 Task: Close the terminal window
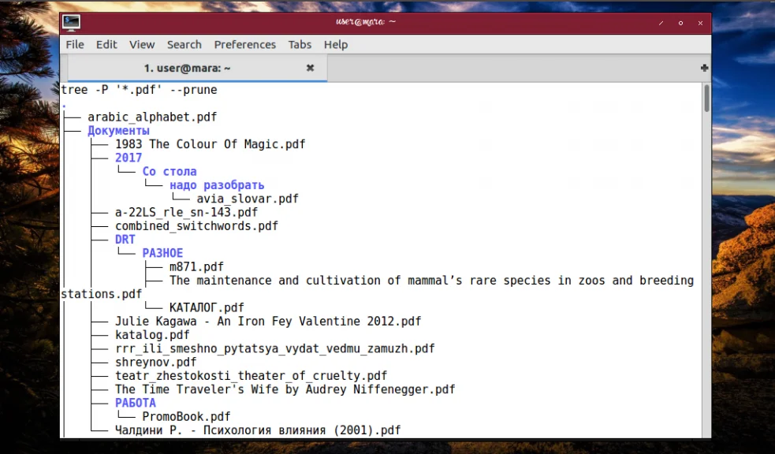tap(700, 23)
